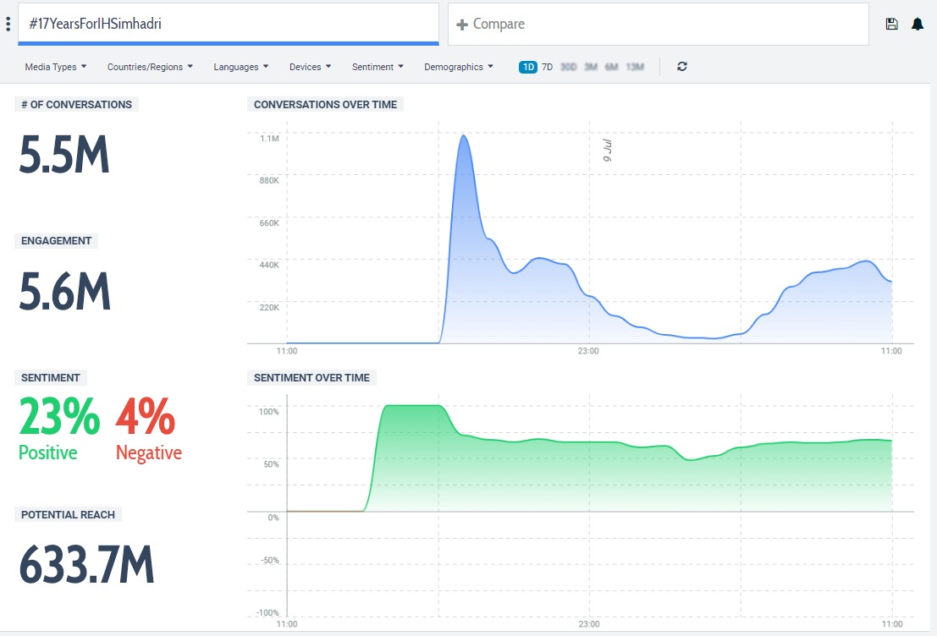Open alerts with the bell icon
This screenshot has width=937, height=636.
(x=918, y=24)
